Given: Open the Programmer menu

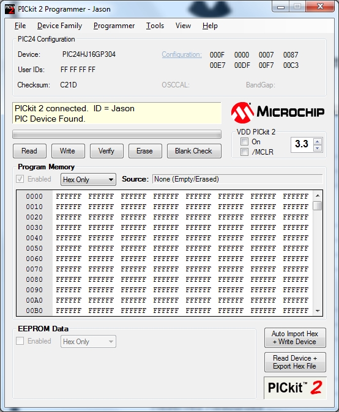Looking at the screenshot, I should (114, 26).
